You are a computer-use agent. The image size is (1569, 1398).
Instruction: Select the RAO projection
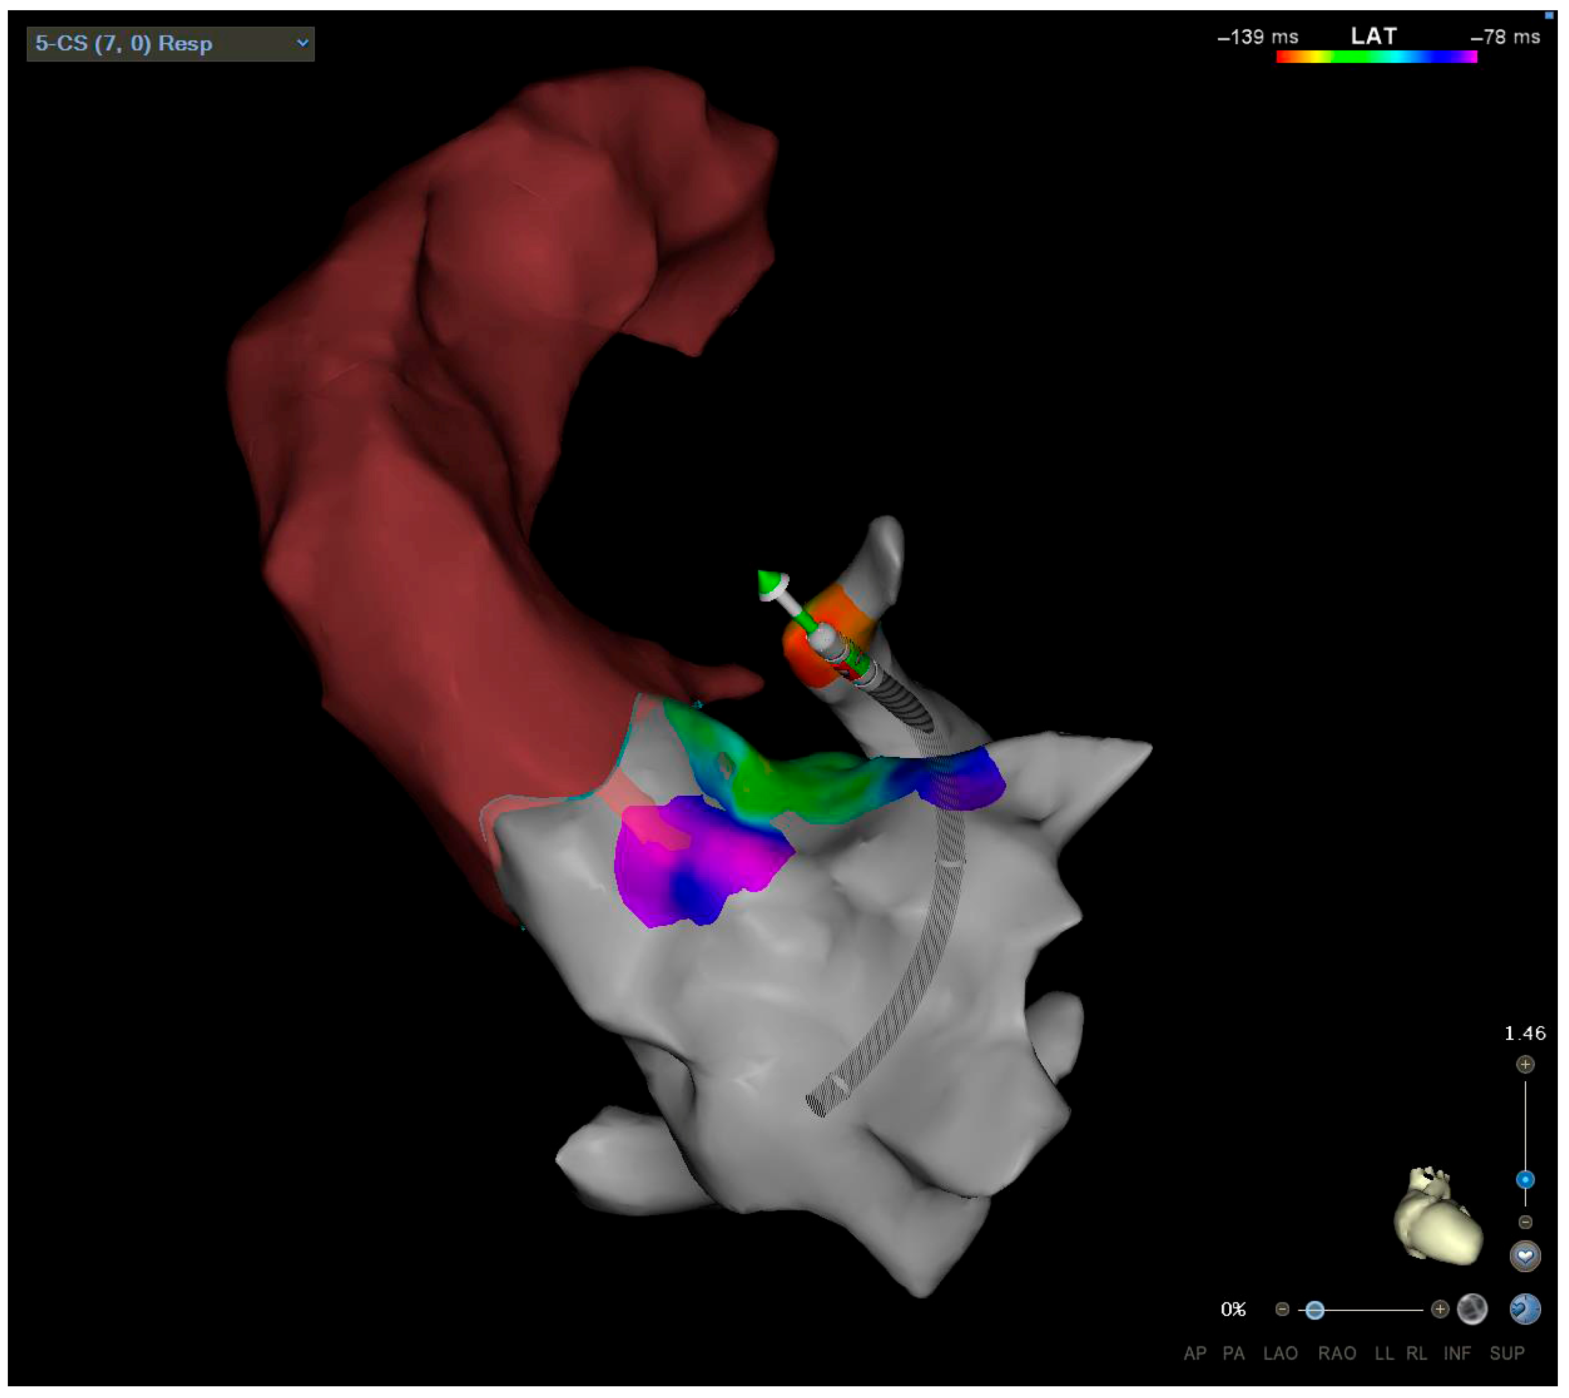[x=1337, y=1354]
